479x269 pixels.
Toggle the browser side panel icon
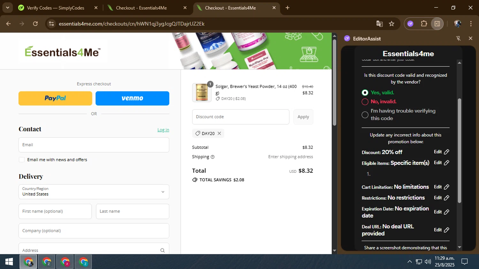click(437, 24)
